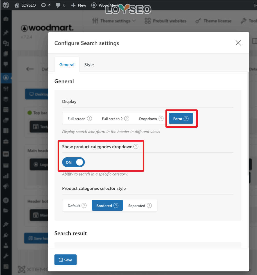Open help for Show product categories dropdown
Screen dimensions: 257x275
click(x=136, y=146)
